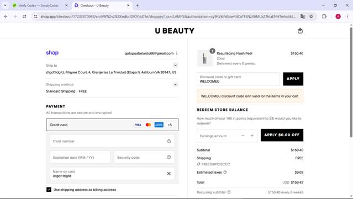Screen dimensions: 353x199
Task: Click the Mastercard logo
Action: pos(148,125)
